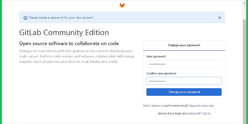
Task: Click the Didn't receive a confirmation email text
Action: [x=166, y=106]
